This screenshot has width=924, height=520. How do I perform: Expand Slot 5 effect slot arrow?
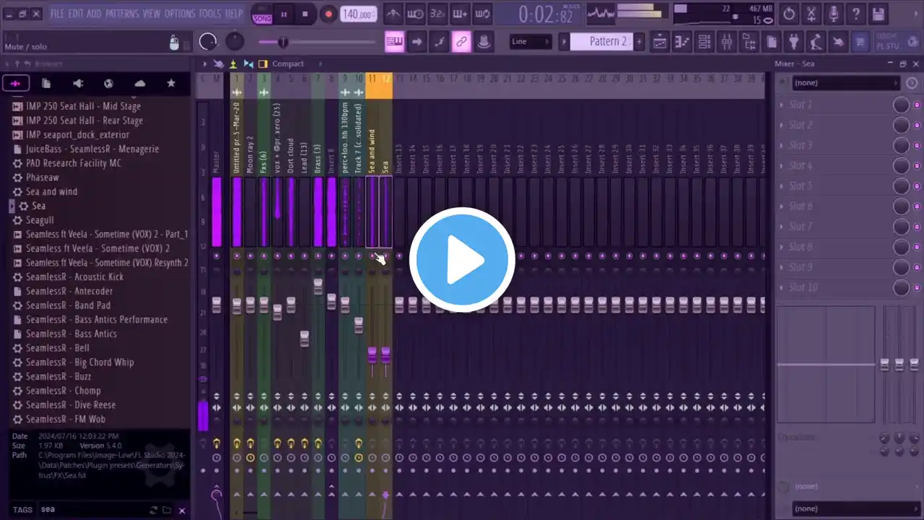pyautogui.click(x=781, y=186)
